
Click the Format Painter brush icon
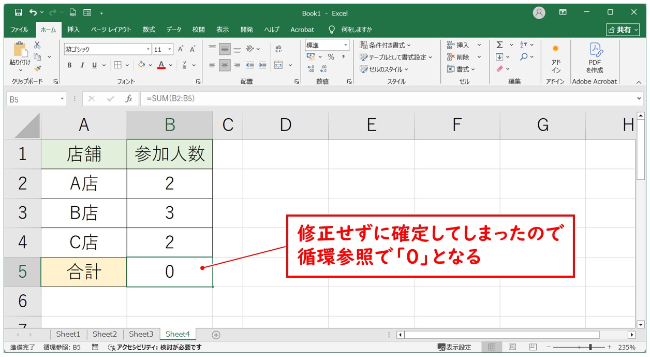click(x=37, y=68)
